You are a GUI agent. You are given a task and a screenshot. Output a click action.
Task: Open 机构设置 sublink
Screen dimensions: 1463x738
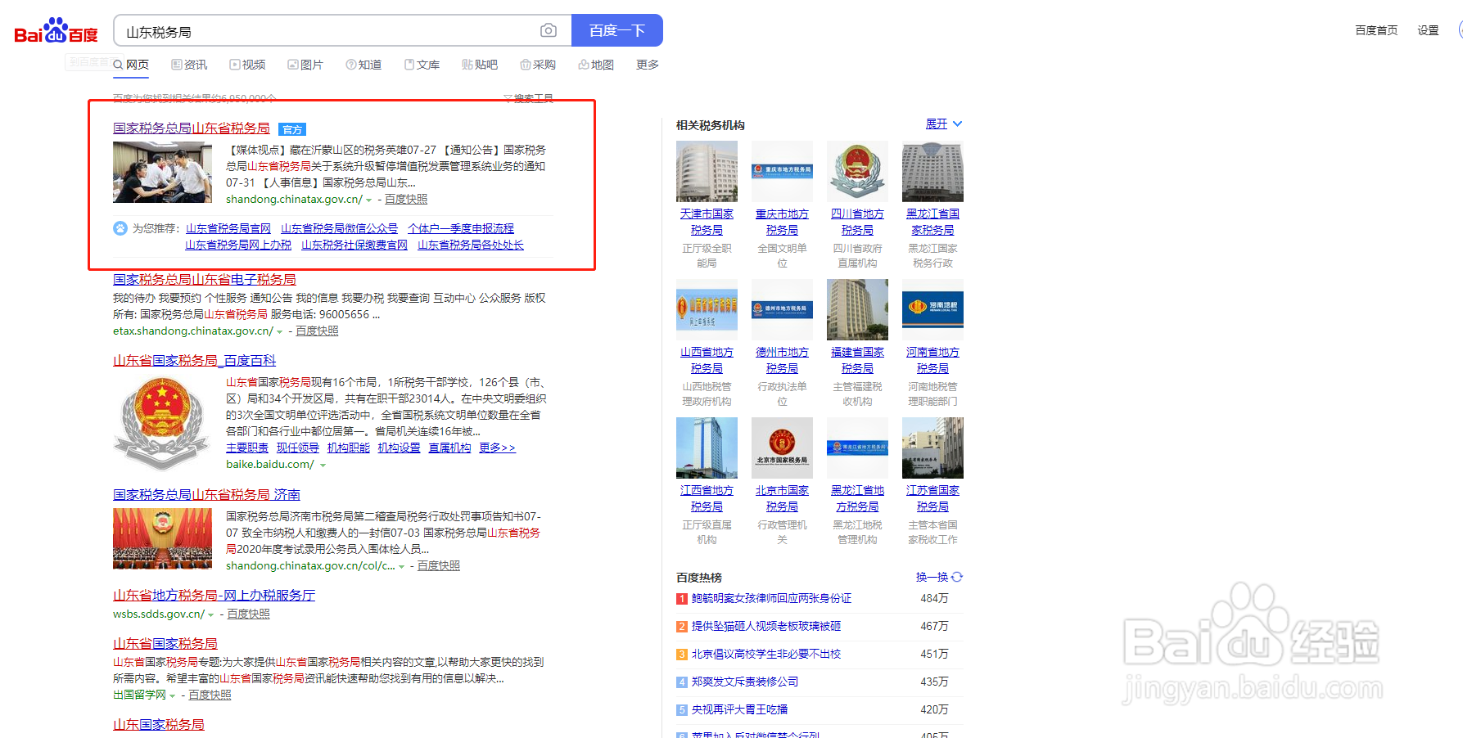tap(400, 448)
